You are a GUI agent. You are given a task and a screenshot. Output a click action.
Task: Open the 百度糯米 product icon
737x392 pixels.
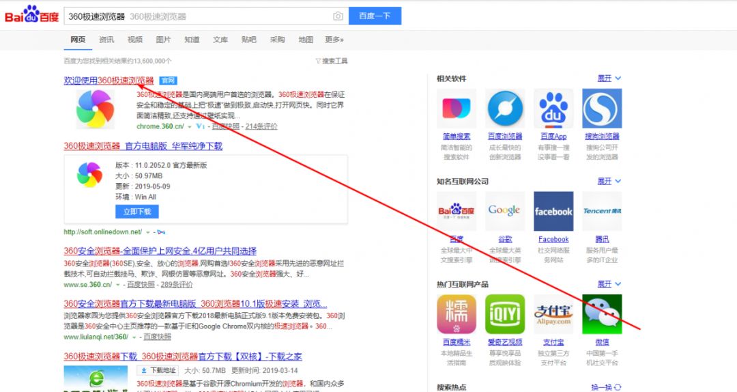click(457, 314)
